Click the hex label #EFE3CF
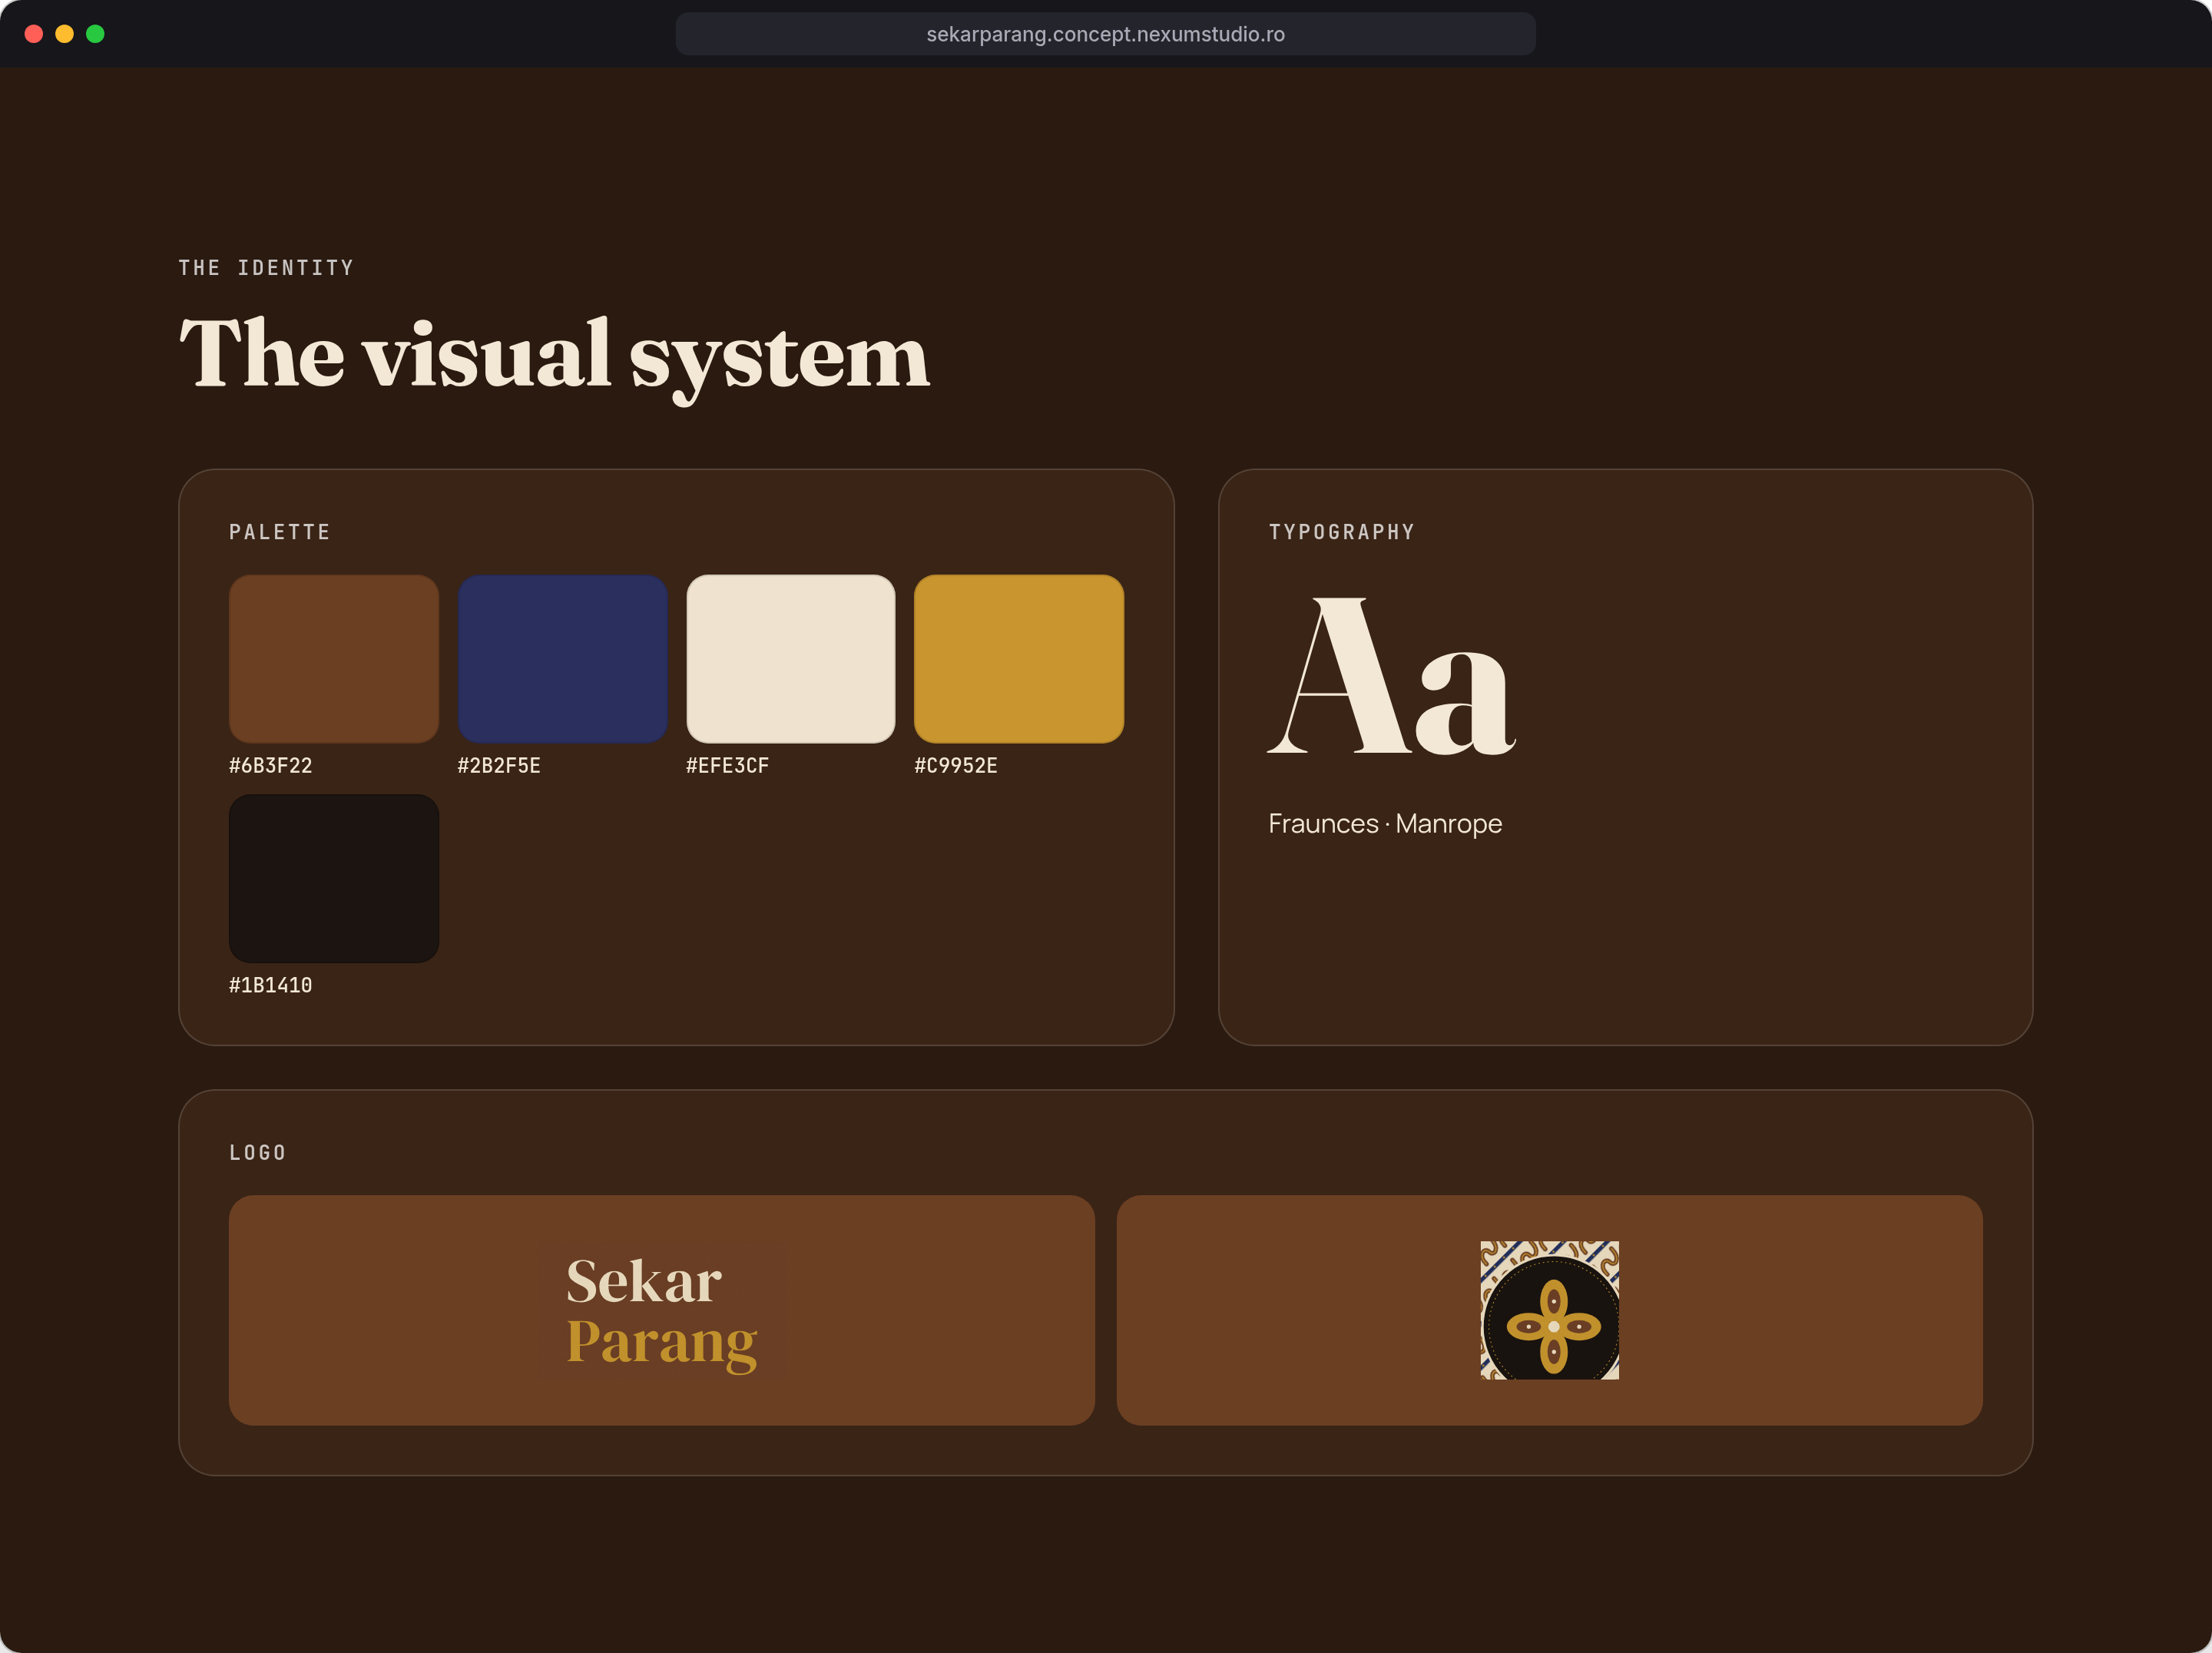The height and width of the screenshot is (1653, 2212). coord(728,766)
